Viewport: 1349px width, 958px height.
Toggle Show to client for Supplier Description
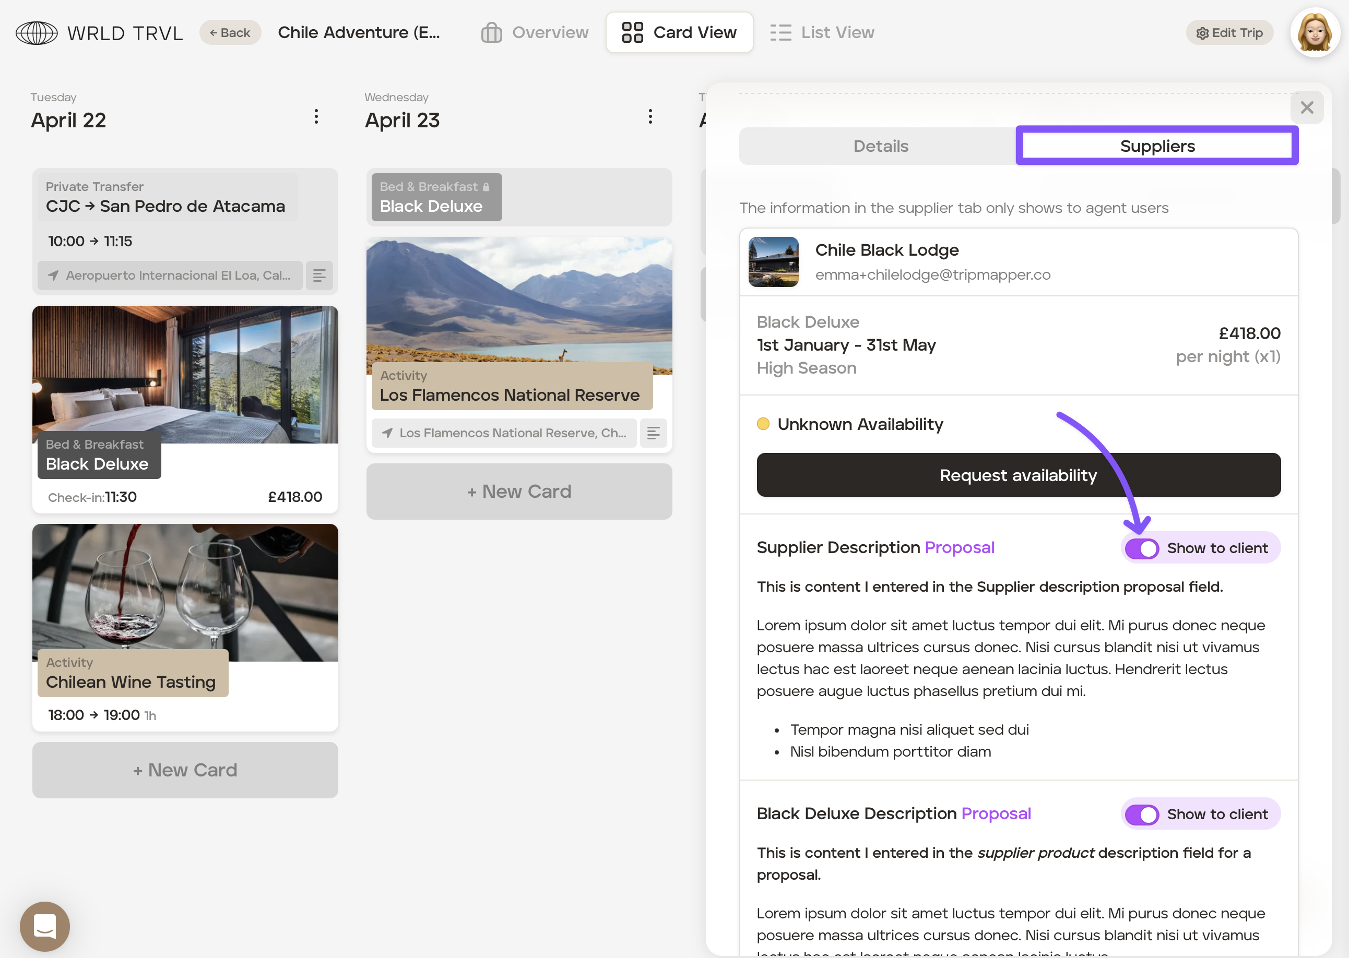point(1141,548)
